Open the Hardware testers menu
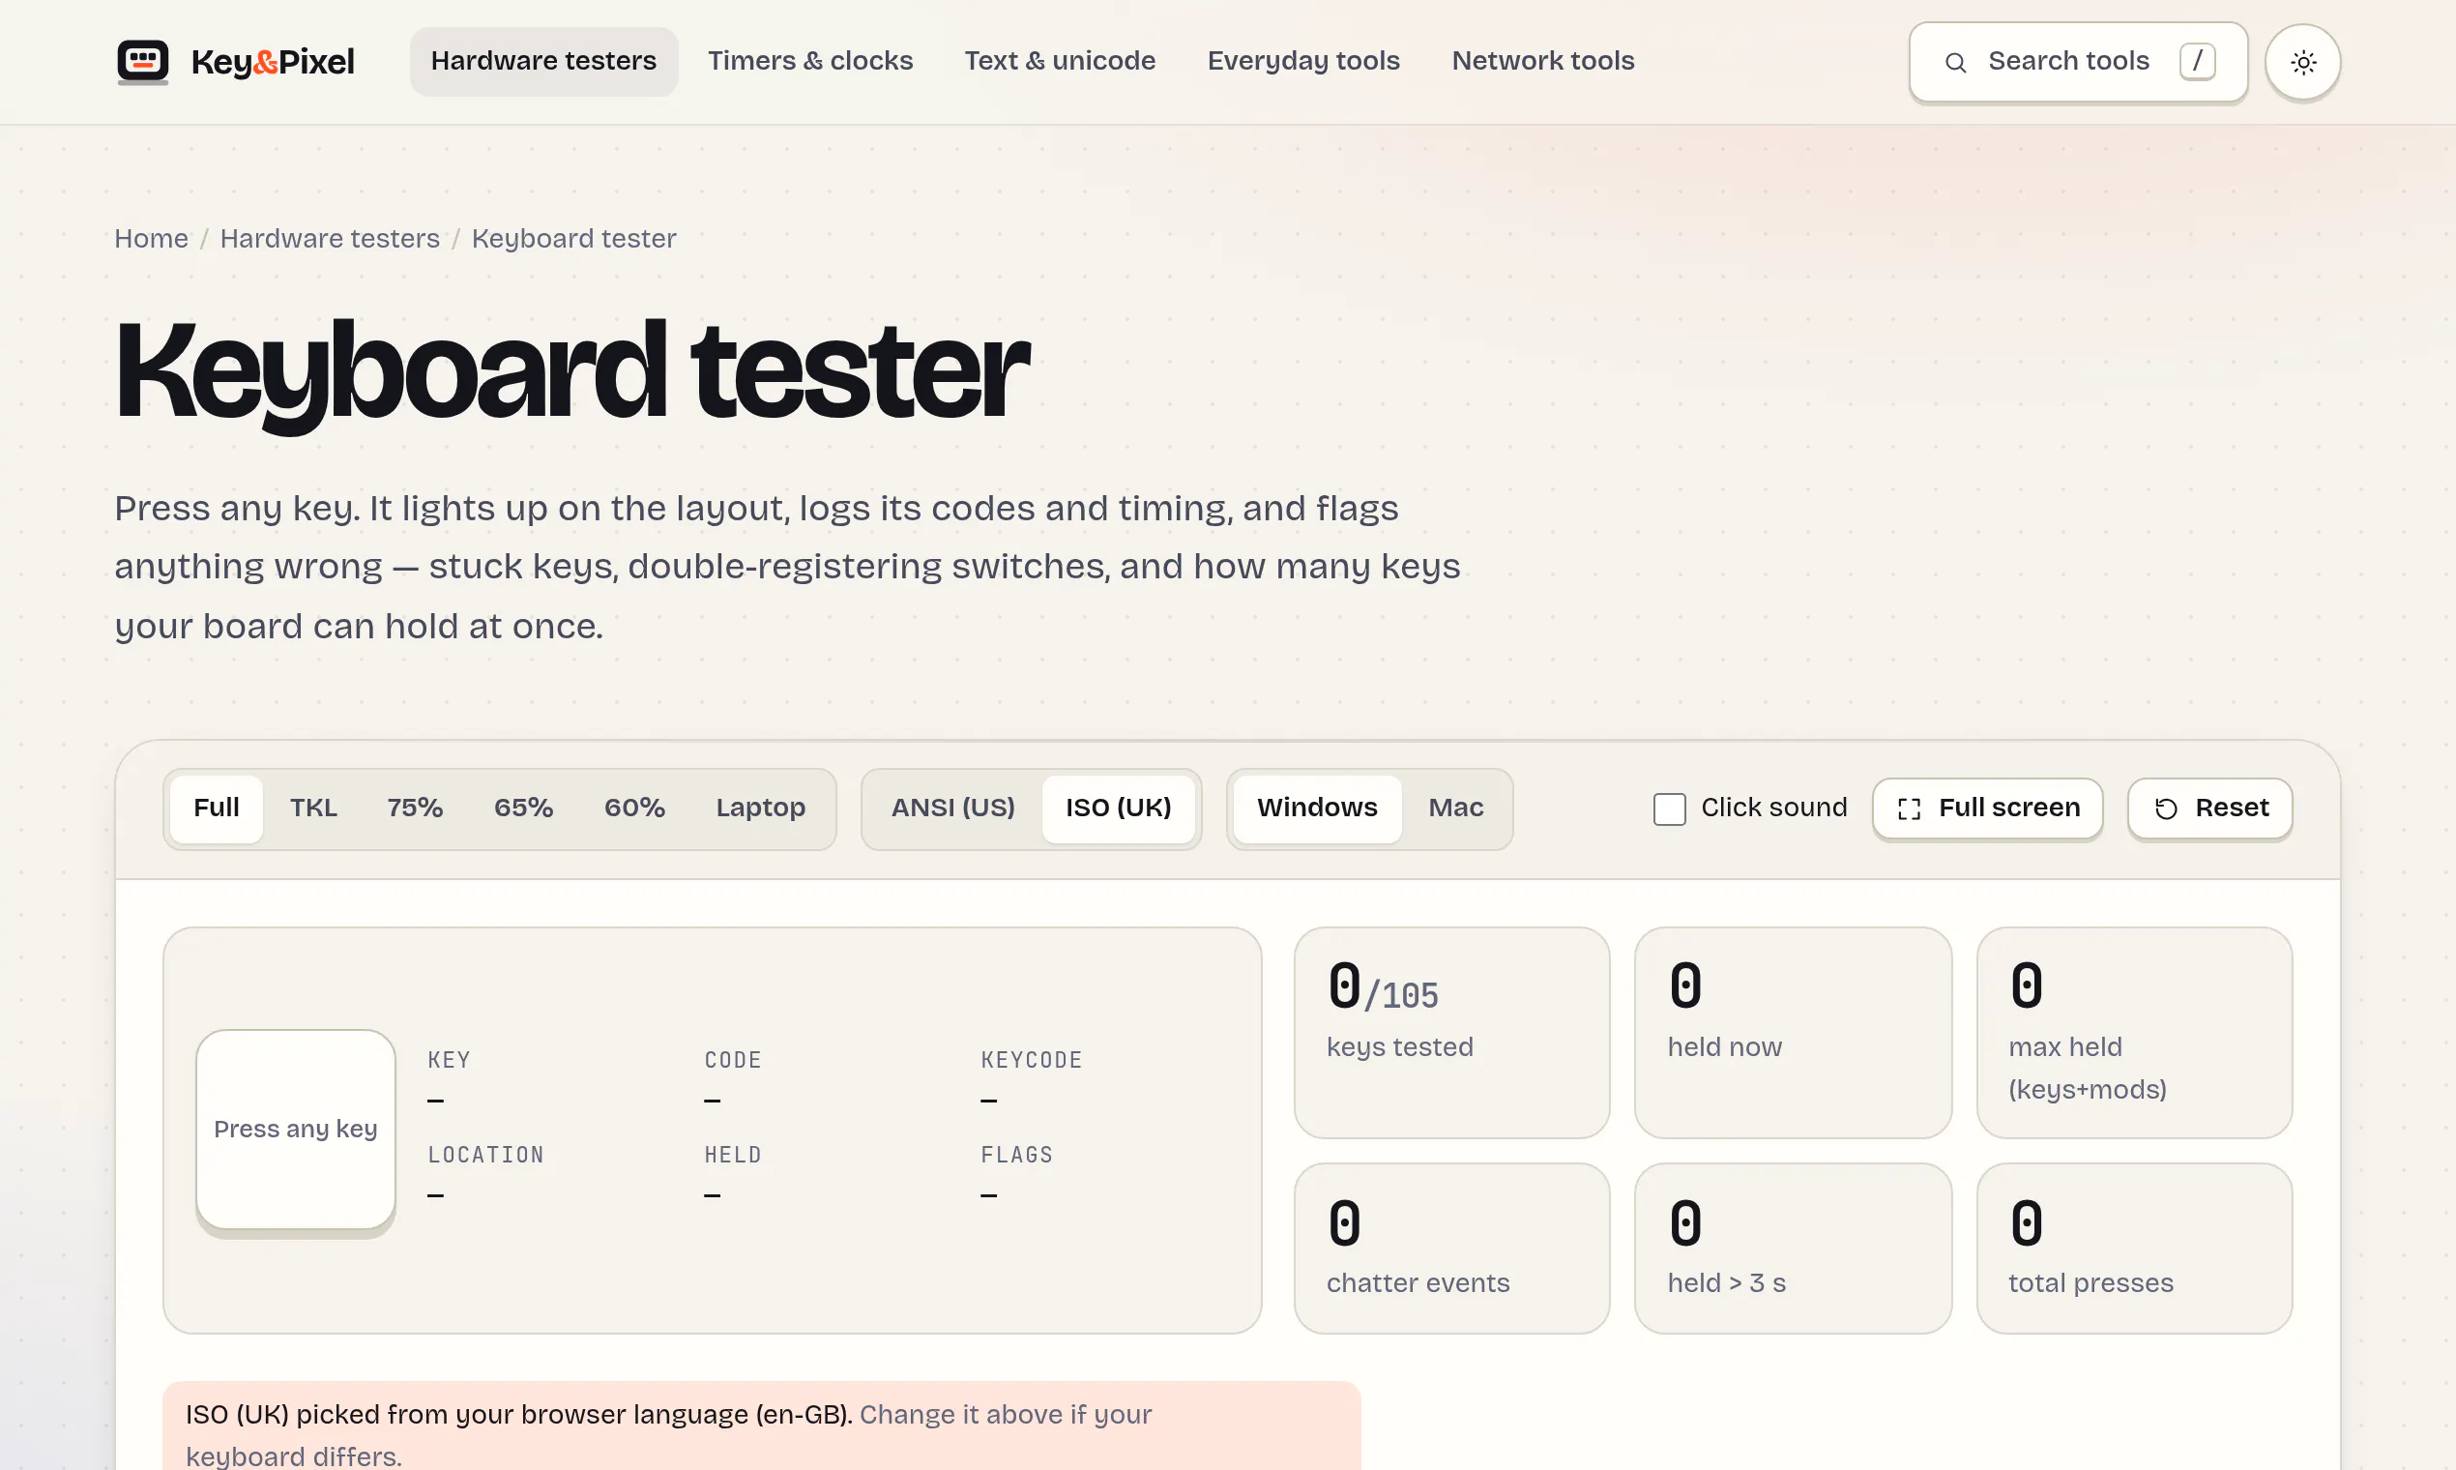Viewport: 2456px width, 1470px height. pos(543,62)
